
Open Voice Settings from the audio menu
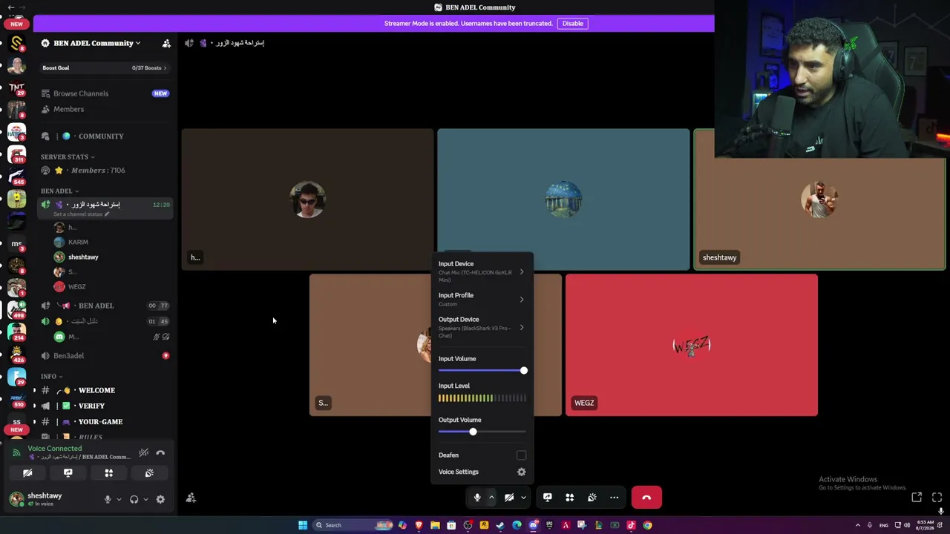point(482,472)
